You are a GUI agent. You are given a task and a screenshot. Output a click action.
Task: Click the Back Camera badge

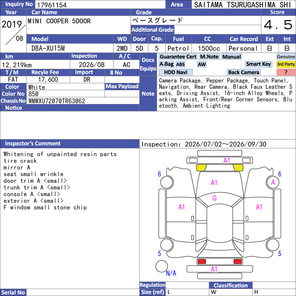click(x=243, y=72)
